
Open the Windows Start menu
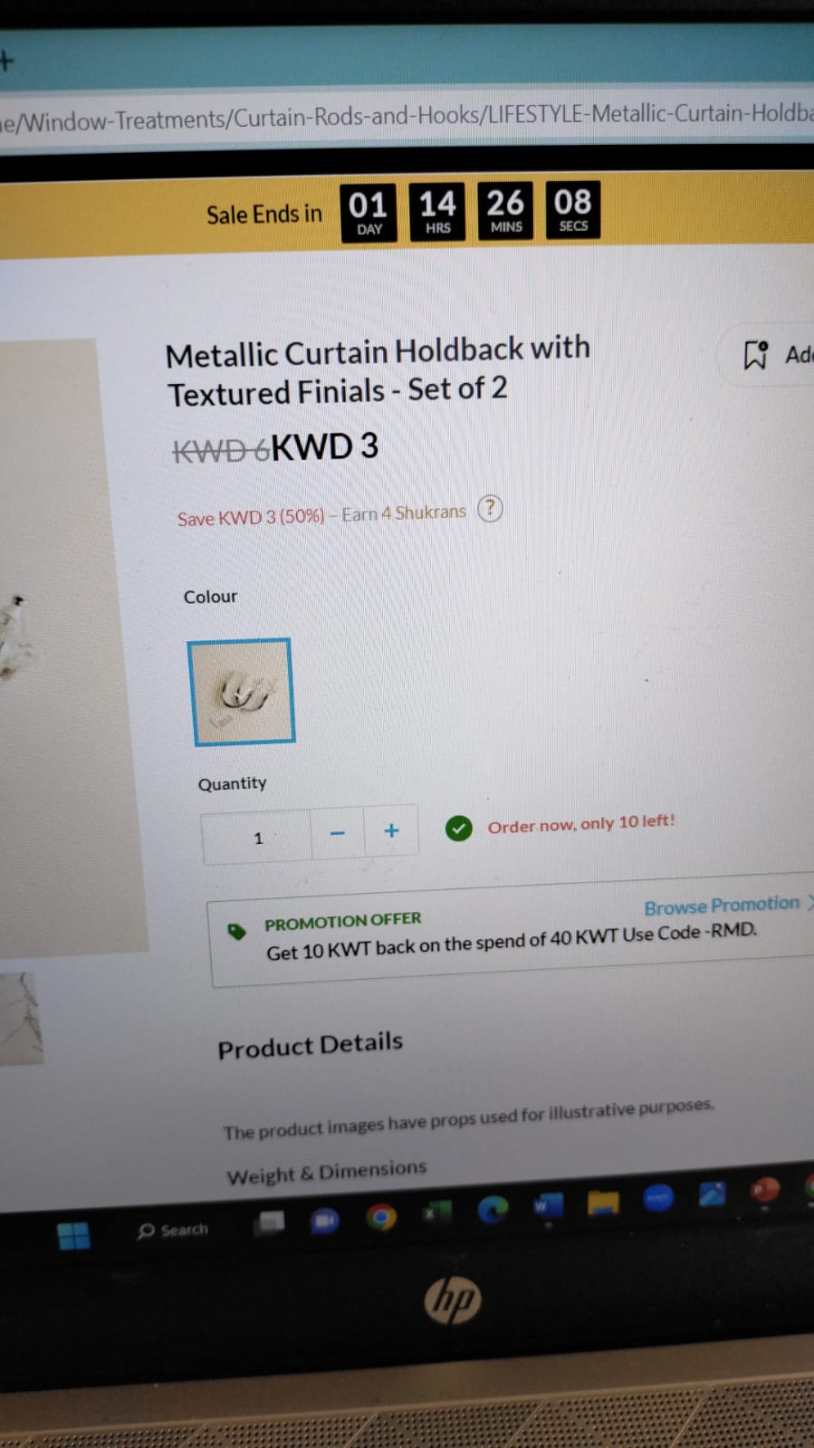point(73,1235)
